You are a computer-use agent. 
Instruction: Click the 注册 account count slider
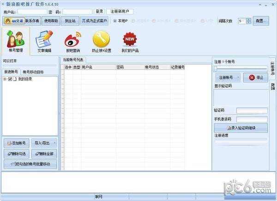(240, 69)
